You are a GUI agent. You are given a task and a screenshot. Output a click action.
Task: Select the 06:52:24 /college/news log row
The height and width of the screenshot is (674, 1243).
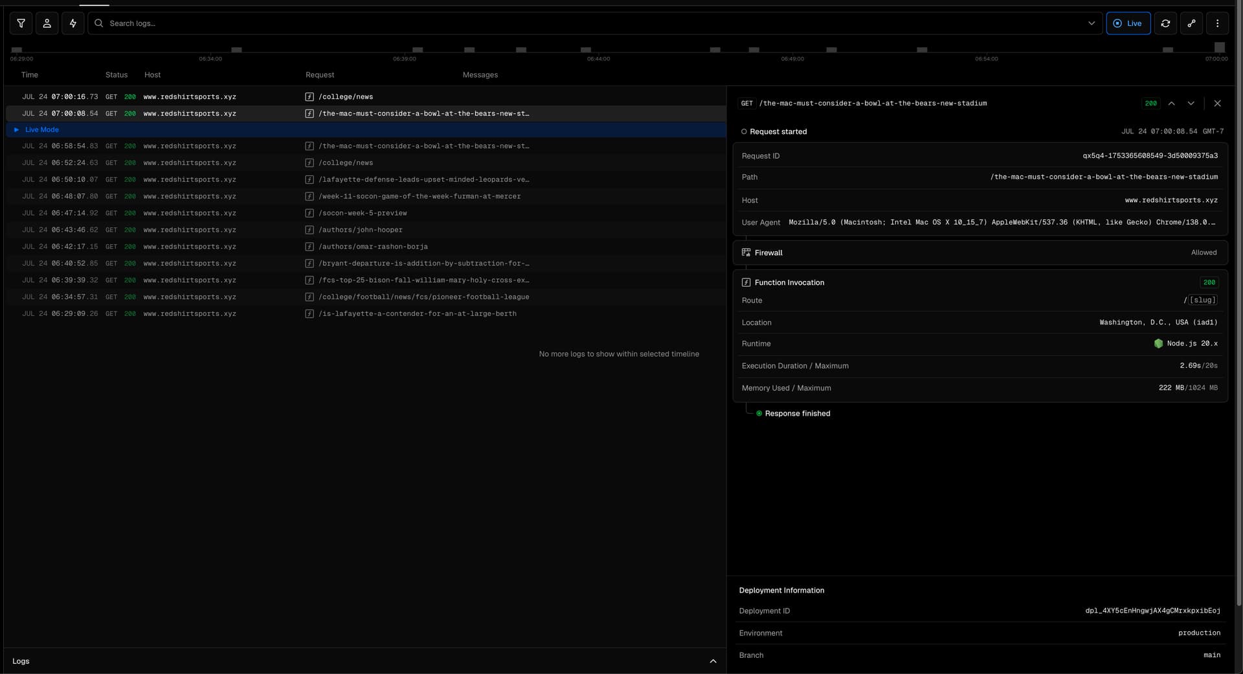[x=365, y=163]
